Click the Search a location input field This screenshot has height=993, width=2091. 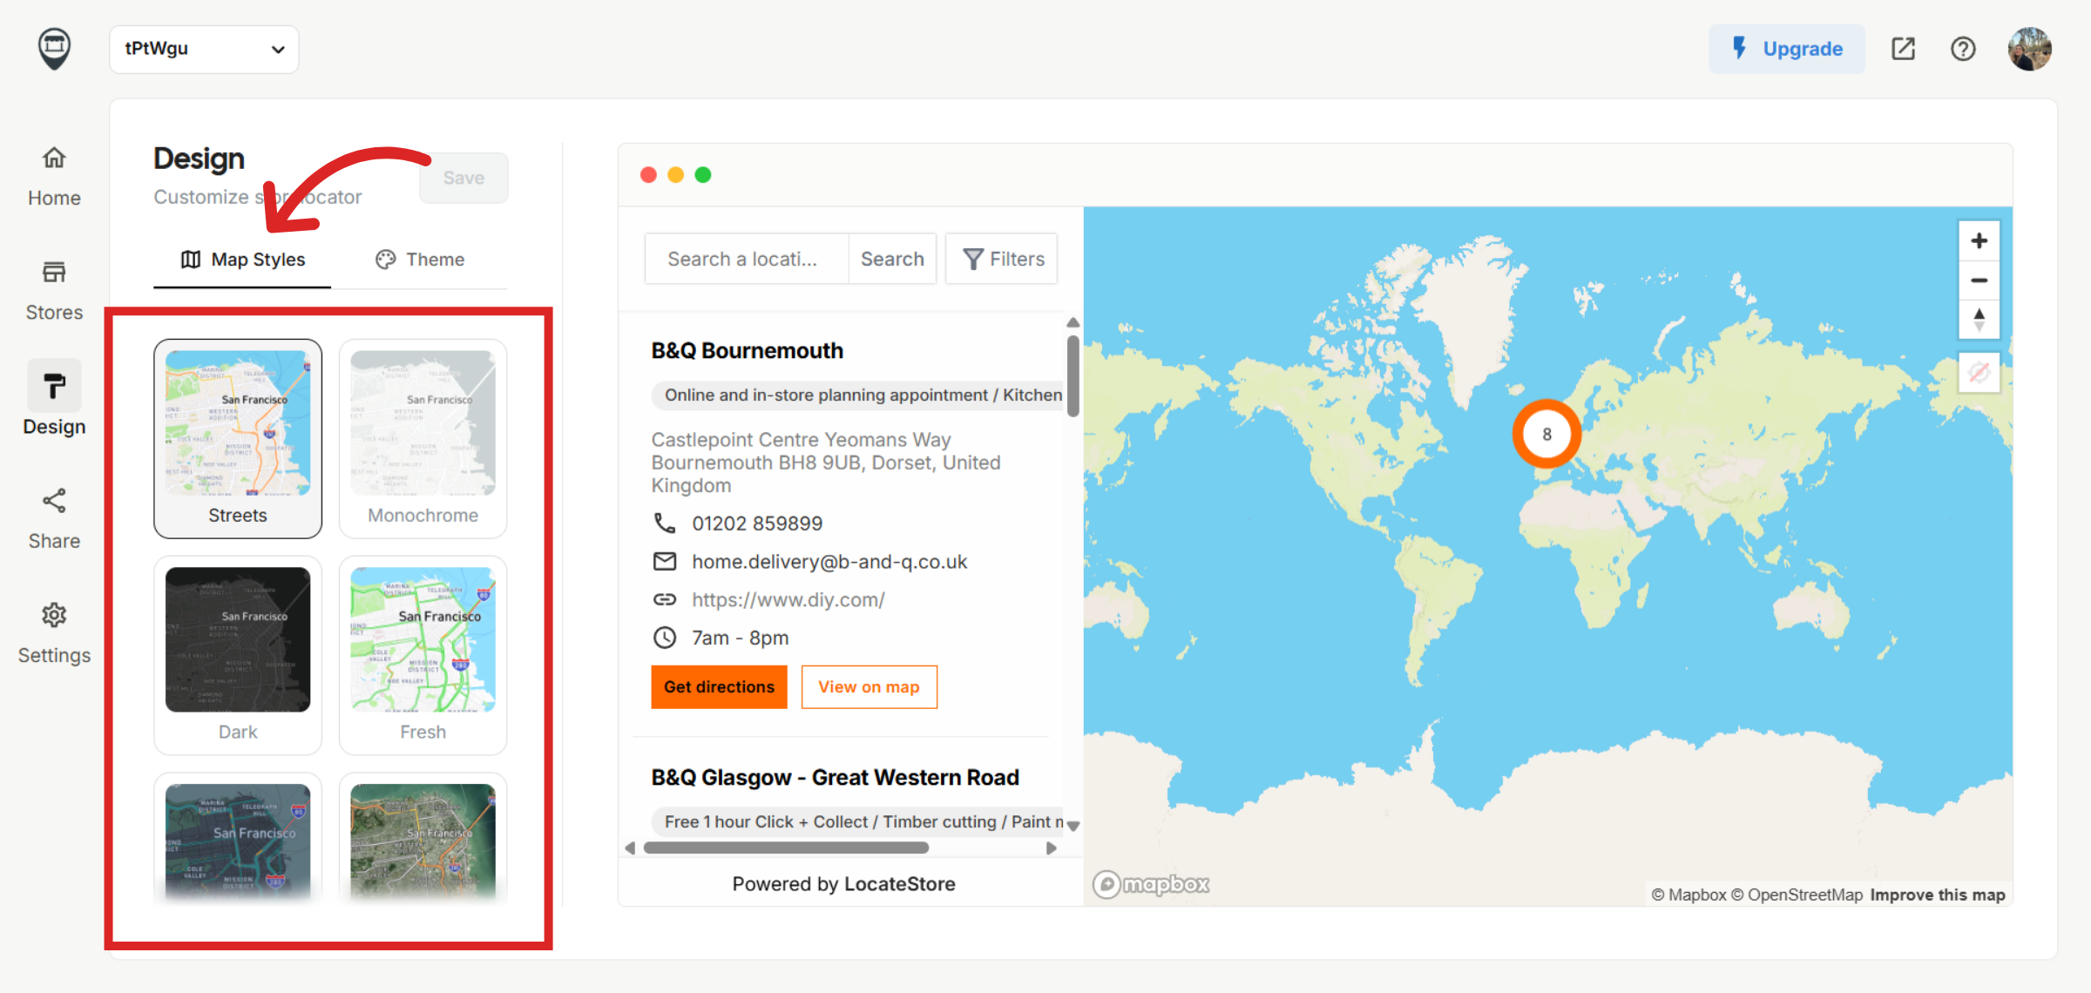[x=747, y=259]
